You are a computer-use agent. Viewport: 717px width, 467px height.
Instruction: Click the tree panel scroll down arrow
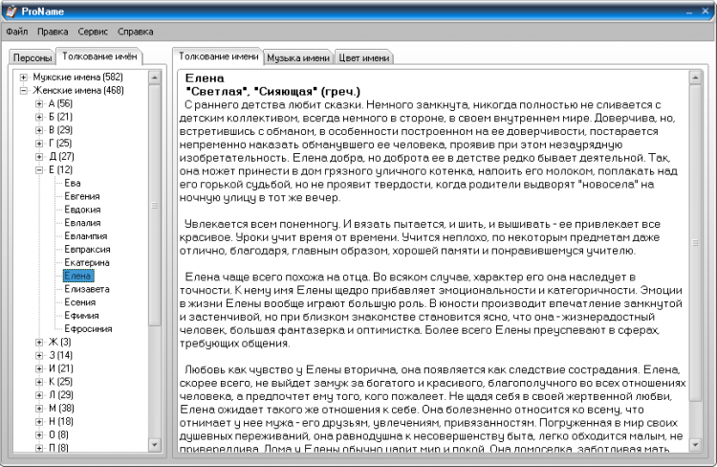tap(155, 445)
